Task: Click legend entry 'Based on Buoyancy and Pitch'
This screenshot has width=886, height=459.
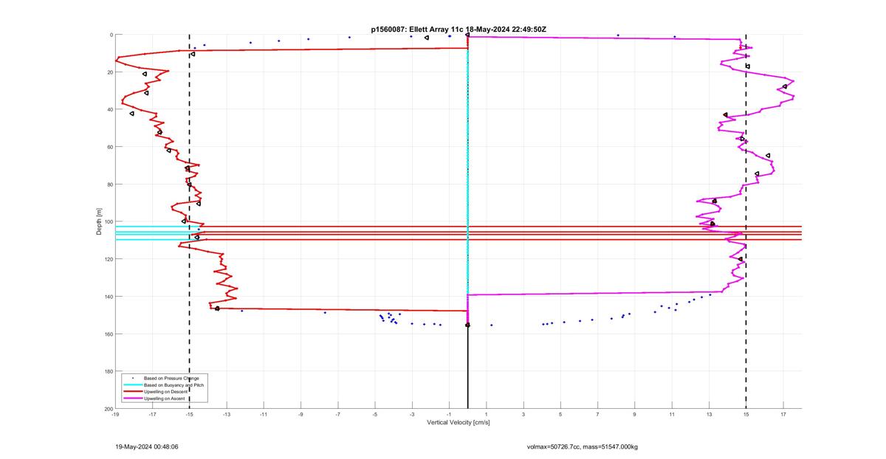Action: pos(174,385)
